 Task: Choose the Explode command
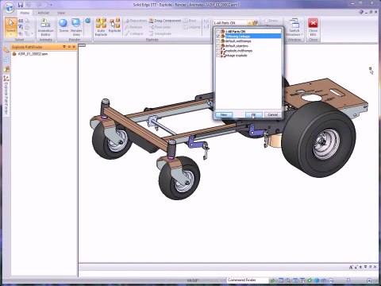115,25
